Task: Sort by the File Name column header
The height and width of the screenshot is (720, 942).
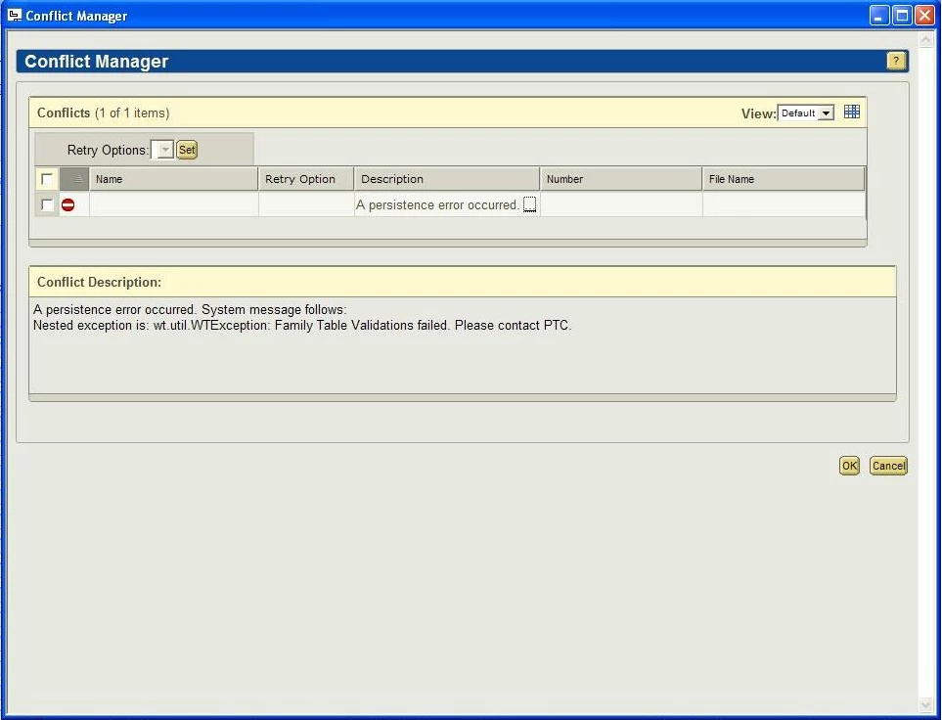Action: 784,179
